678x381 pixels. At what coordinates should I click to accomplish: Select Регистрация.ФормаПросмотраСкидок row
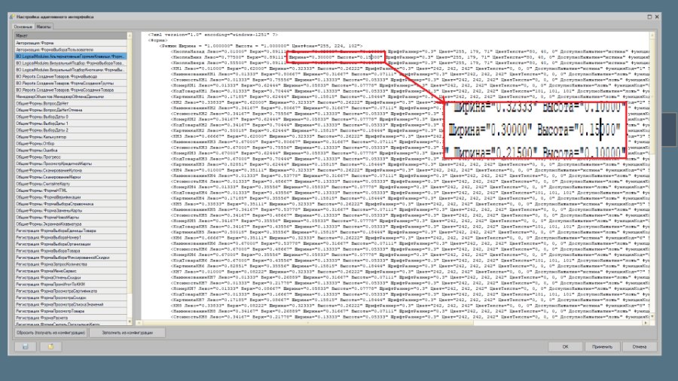[x=70, y=297]
